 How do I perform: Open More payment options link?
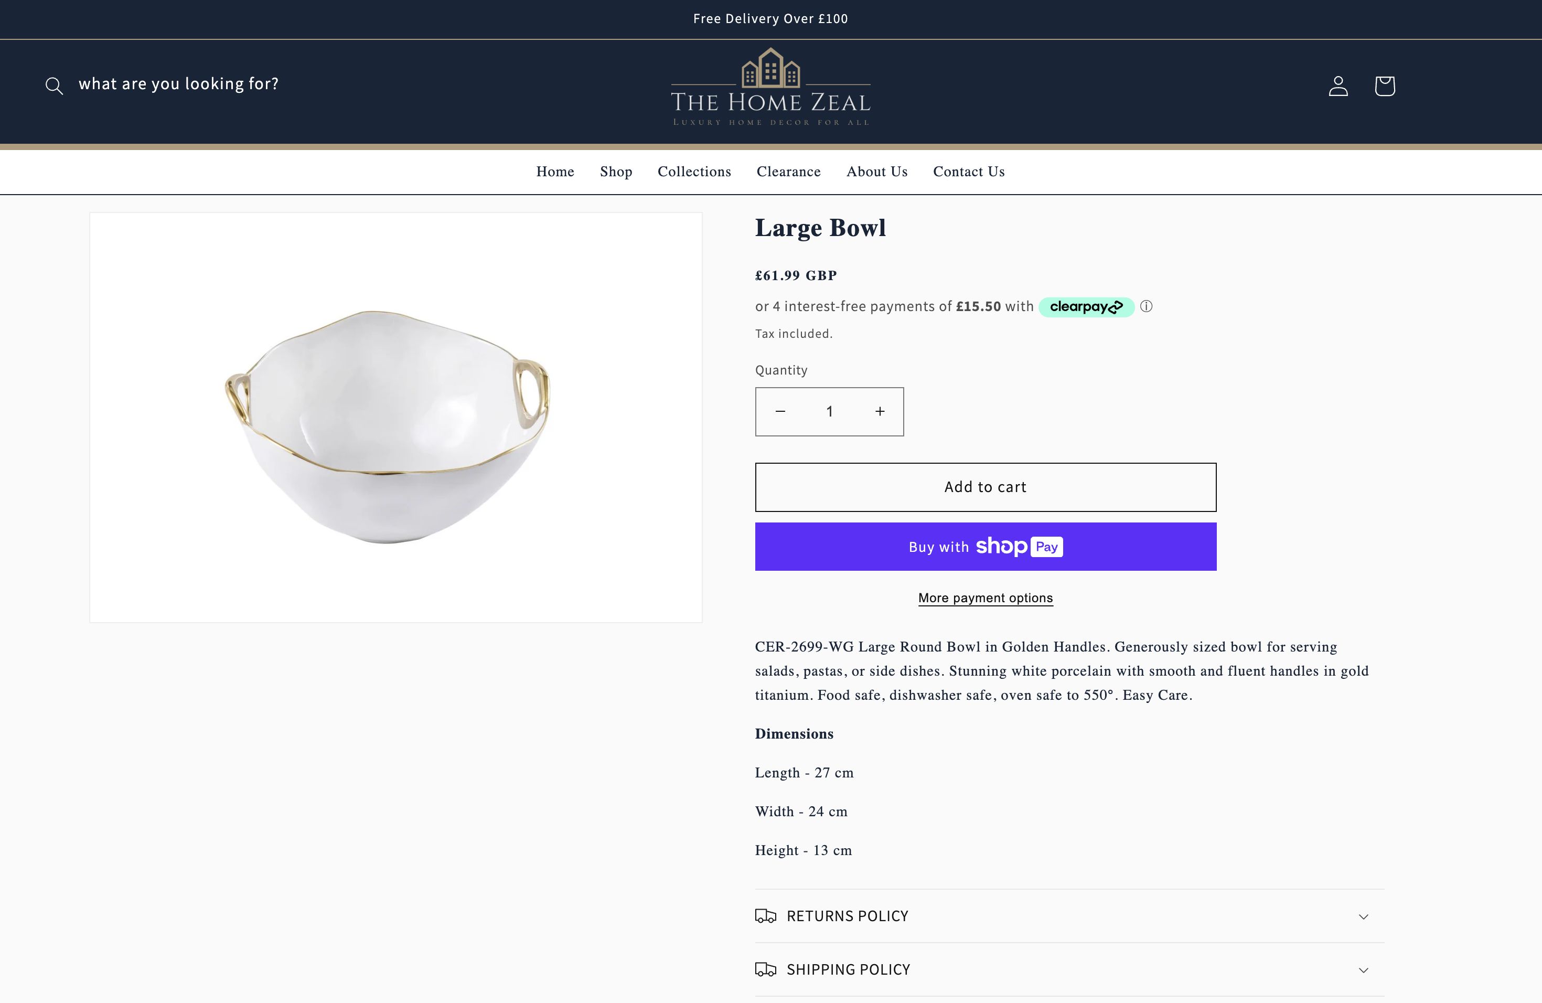point(985,598)
